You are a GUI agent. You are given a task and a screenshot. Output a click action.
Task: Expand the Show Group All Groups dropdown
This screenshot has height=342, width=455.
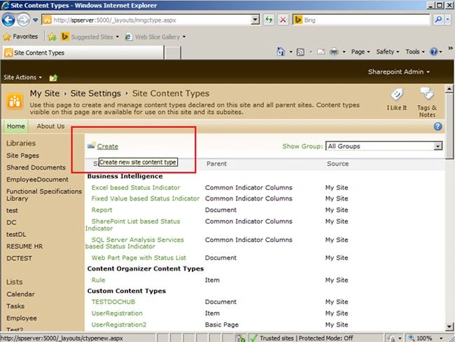[x=438, y=146]
